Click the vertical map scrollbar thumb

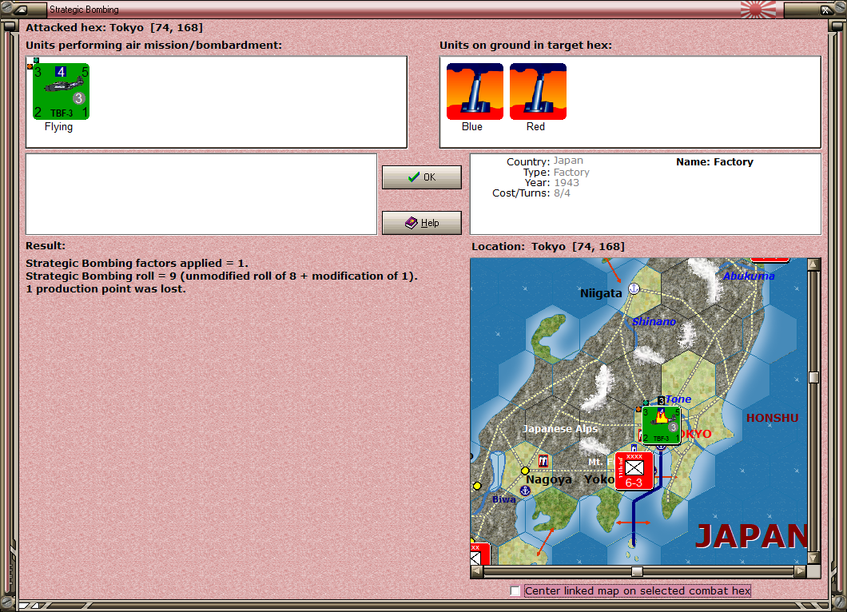coord(813,377)
